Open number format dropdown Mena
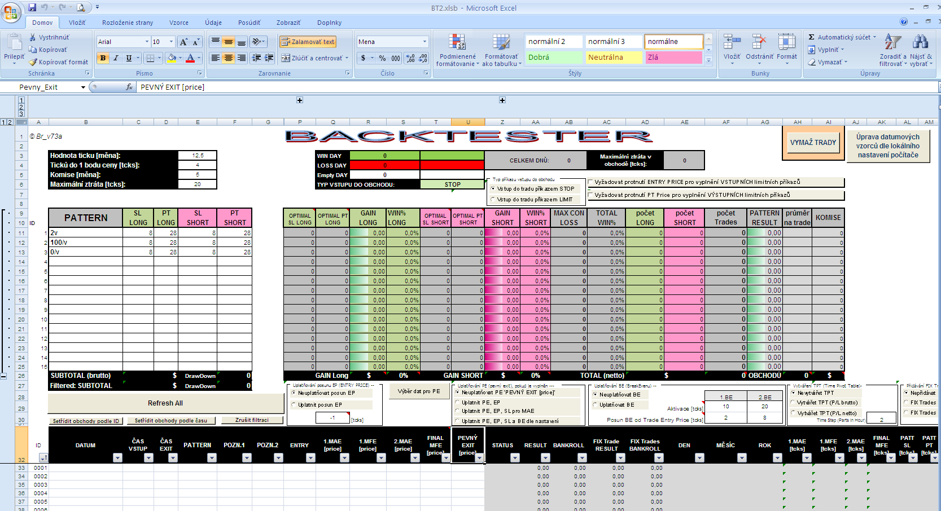 424,42
